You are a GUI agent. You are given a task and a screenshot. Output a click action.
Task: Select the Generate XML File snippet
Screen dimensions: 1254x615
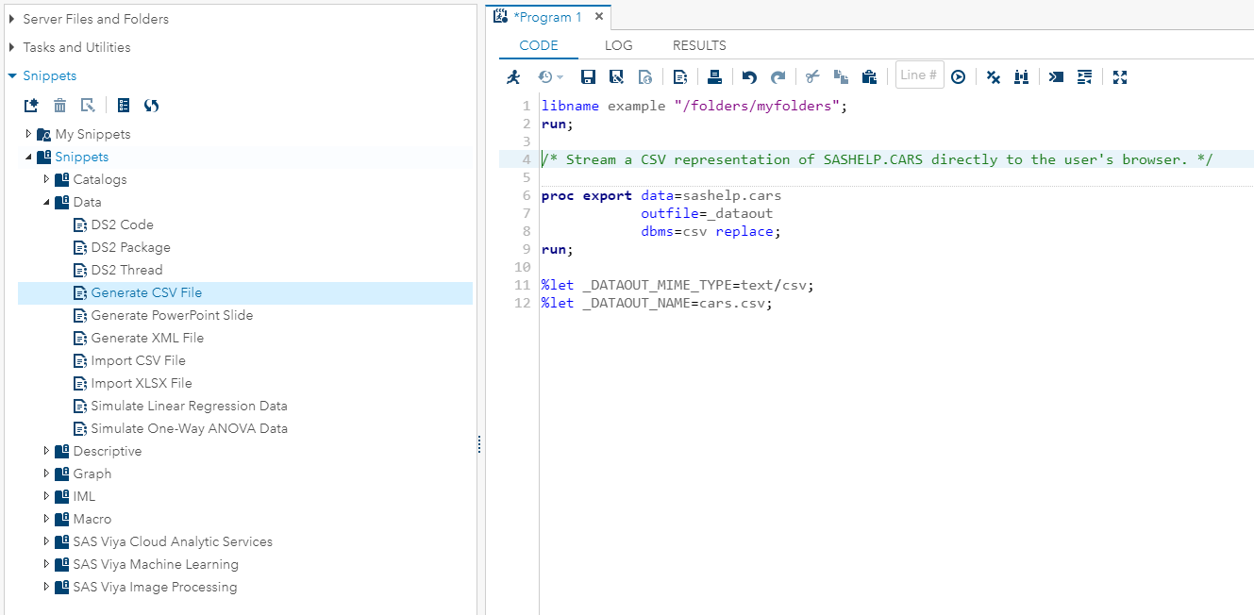pos(147,338)
